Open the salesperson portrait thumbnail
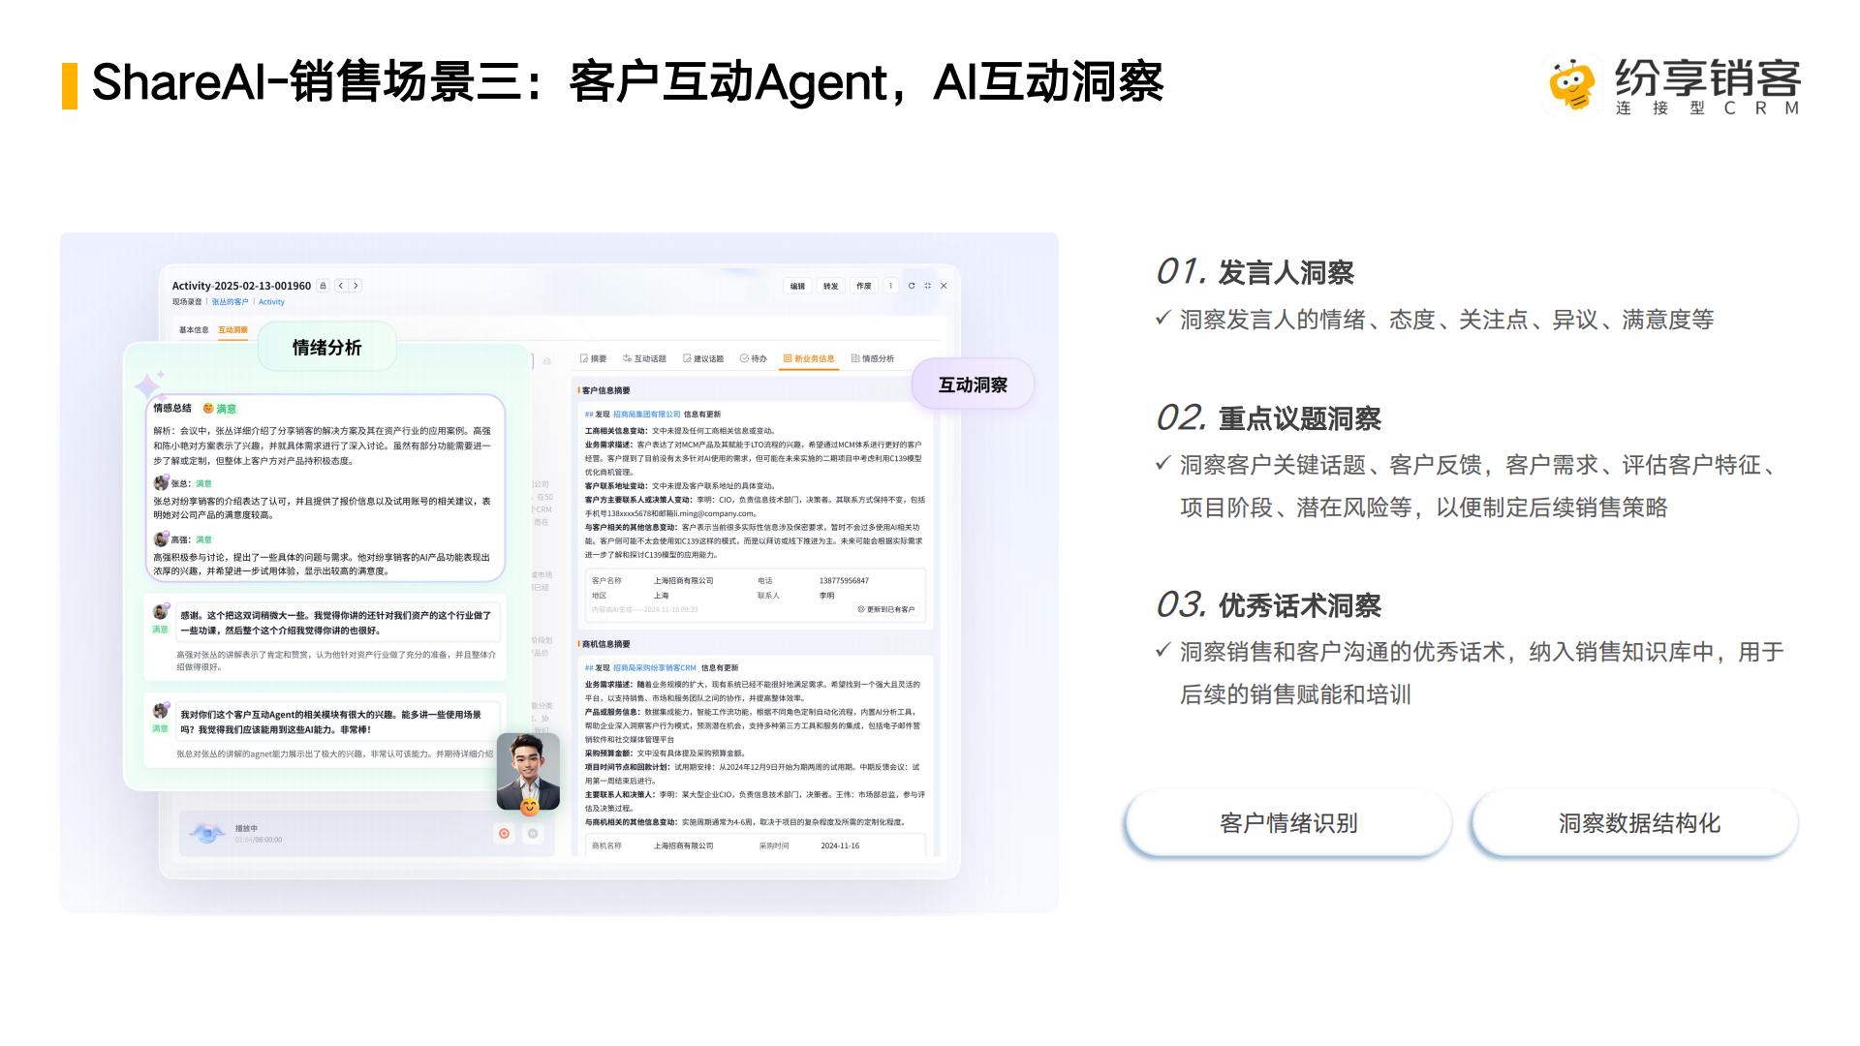Image resolution: width=1860 pixels, height=1046 pixels. (x=528, y=770)
